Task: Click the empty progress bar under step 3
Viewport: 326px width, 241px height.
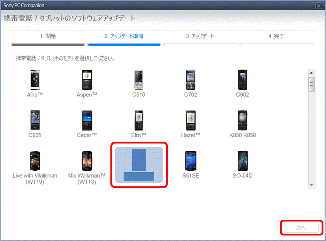Action: (x=201, y=45)
